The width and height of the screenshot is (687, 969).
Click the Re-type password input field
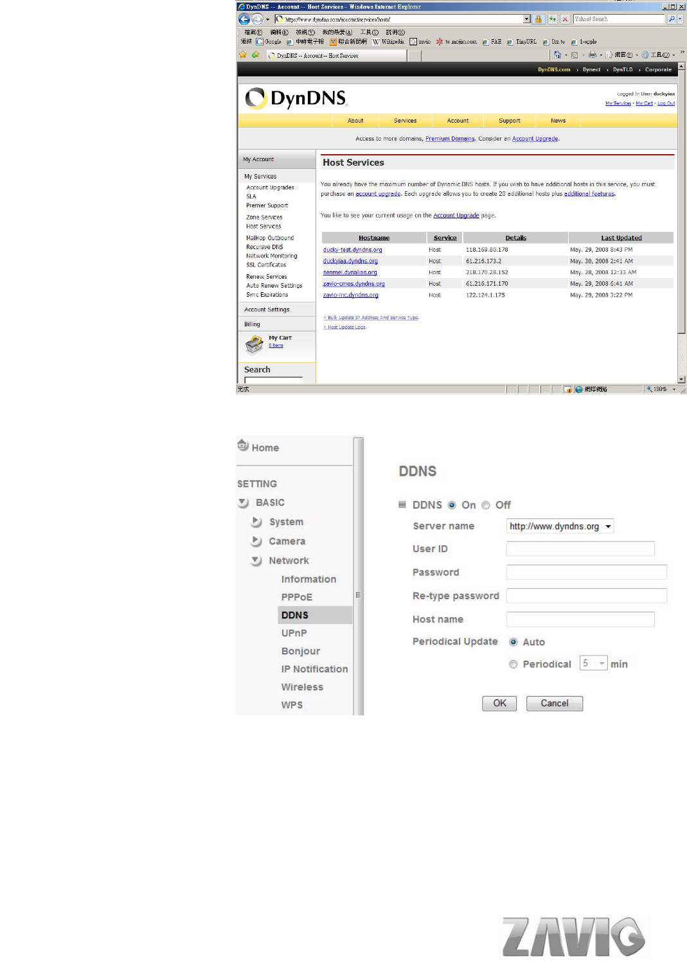click(x=587, y=596)
